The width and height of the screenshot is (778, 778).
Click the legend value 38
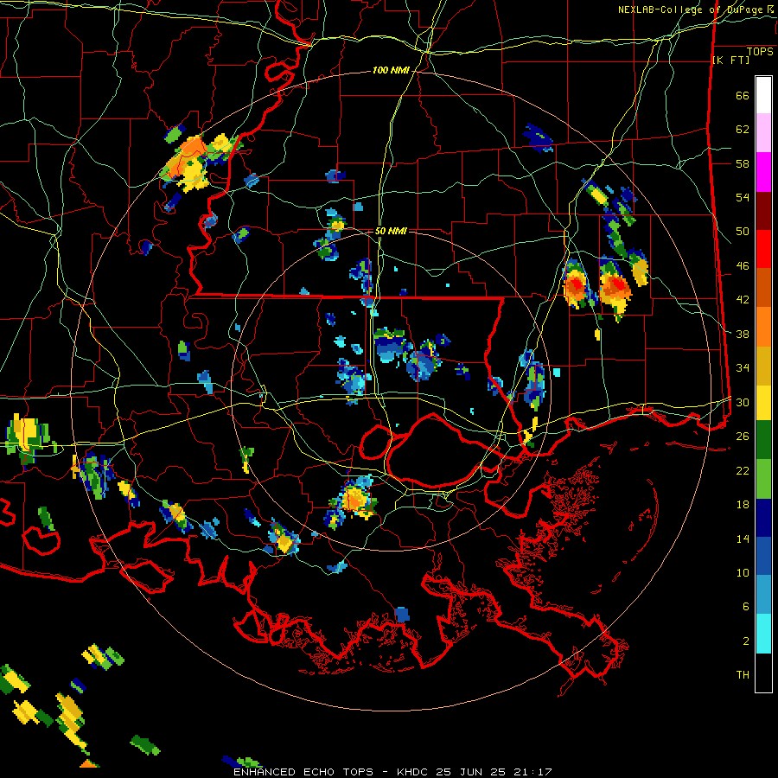(x=743, y=334)
